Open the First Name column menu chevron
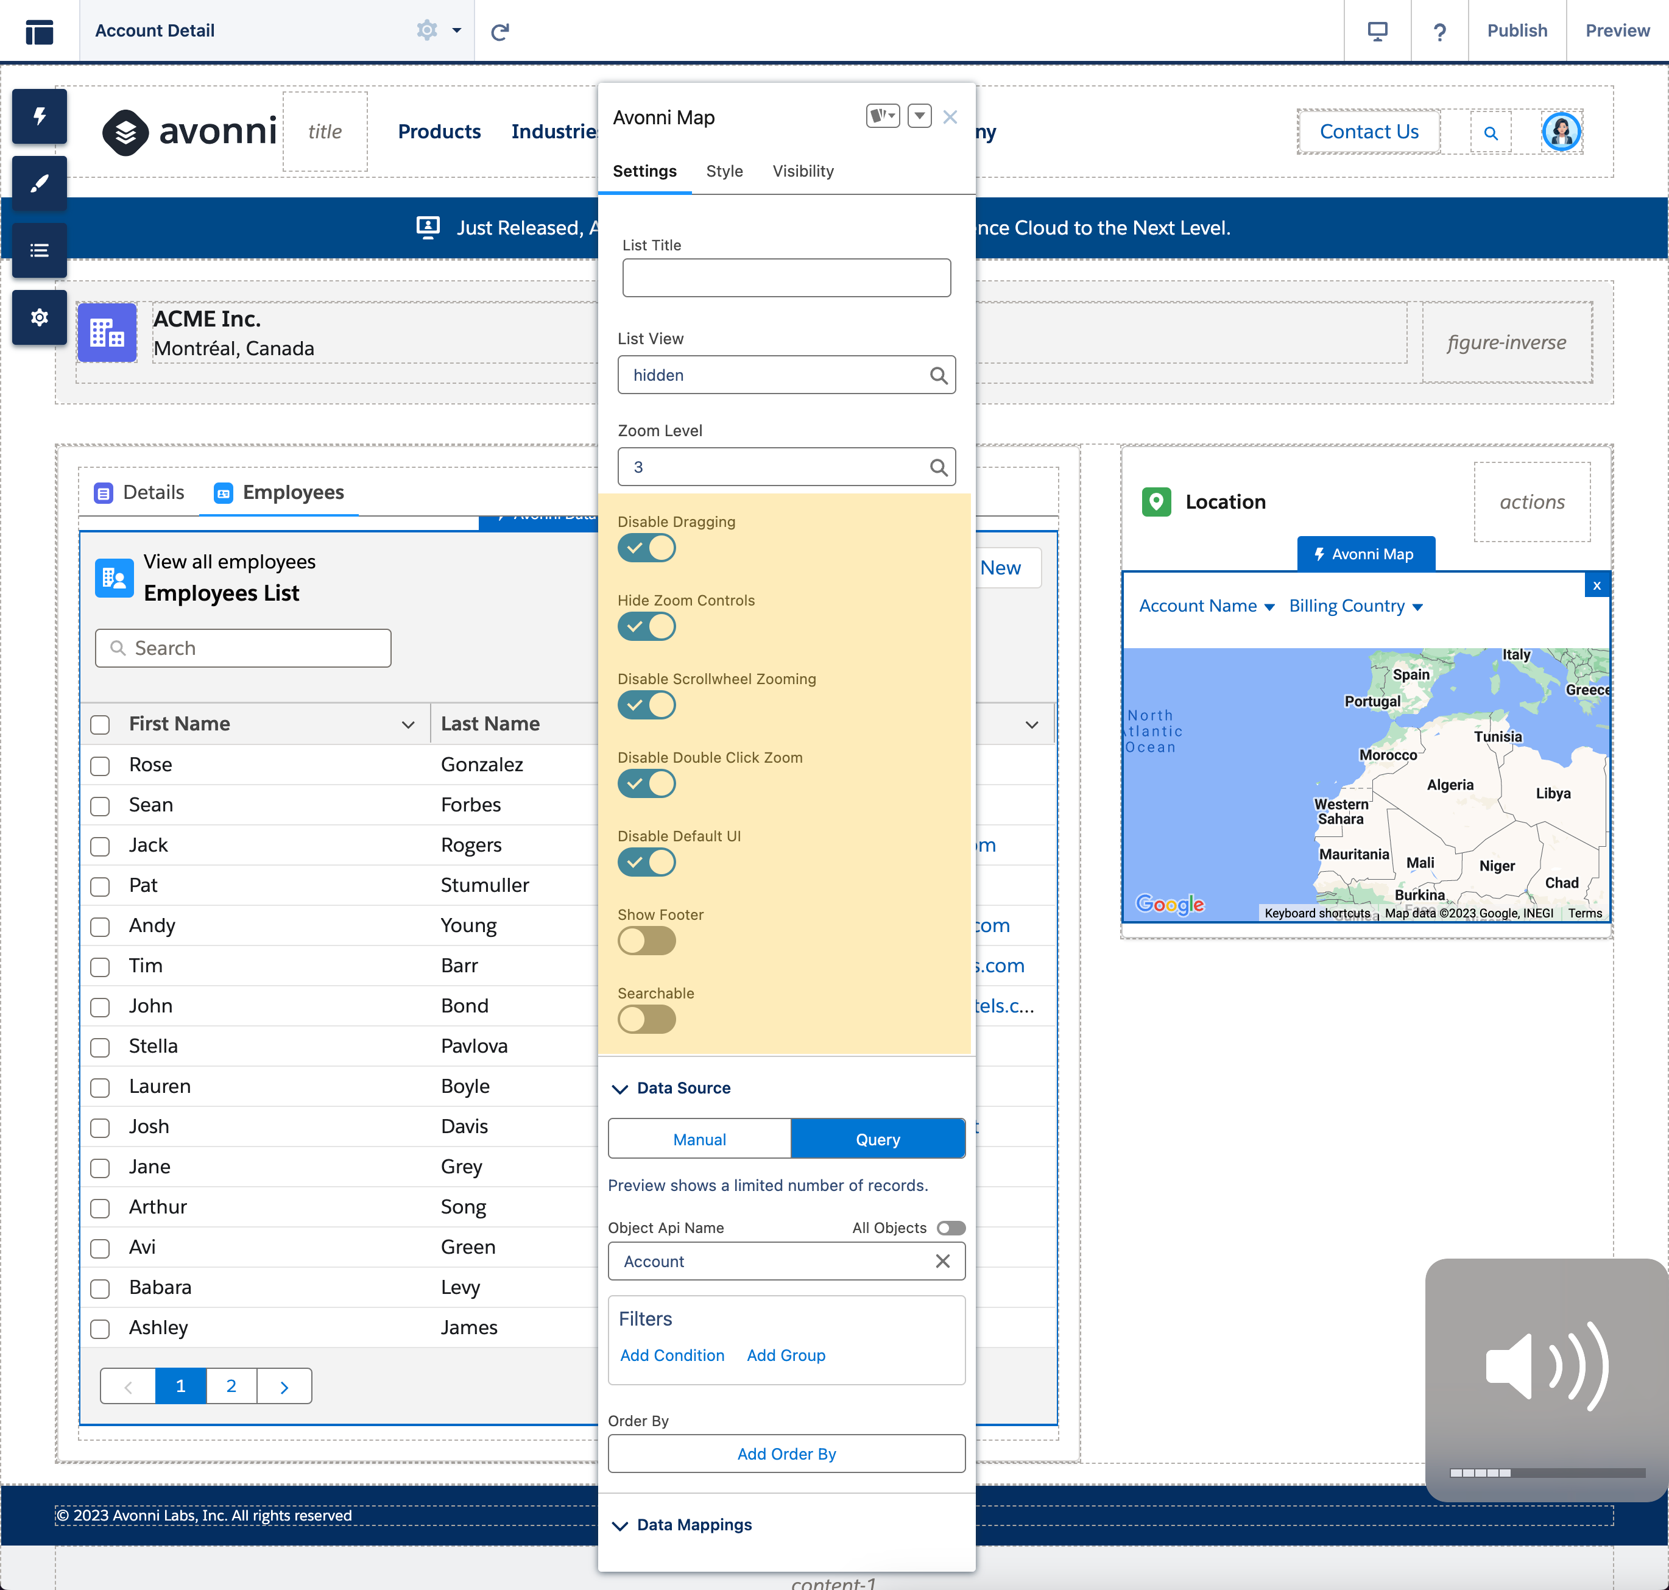 [x=408, y=725]
